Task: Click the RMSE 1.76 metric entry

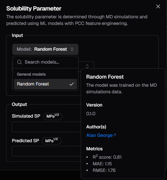Action: point(104,170)
